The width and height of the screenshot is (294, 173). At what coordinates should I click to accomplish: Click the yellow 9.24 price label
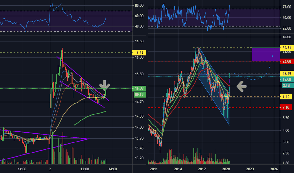286,97
